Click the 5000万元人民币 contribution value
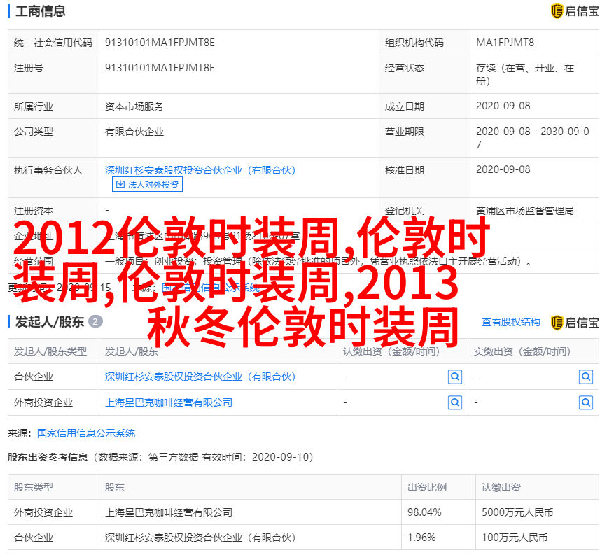Screen dimensions: 607x553 pos(517,513)
